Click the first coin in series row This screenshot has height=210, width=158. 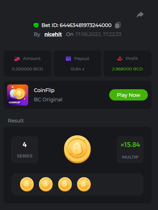(27, 184)
